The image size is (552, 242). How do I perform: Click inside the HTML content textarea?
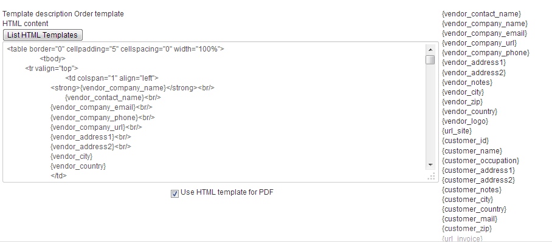click(x=214, y=112)
